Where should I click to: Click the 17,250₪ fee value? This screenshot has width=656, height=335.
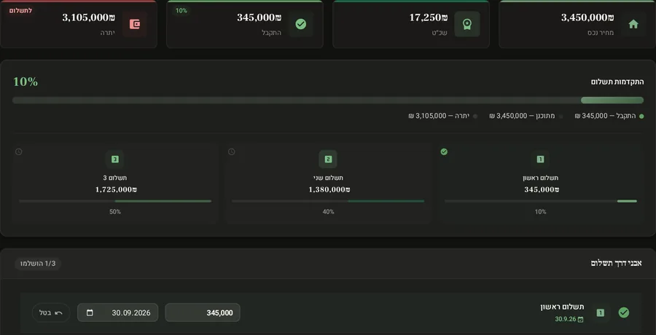tap(429, 17)
